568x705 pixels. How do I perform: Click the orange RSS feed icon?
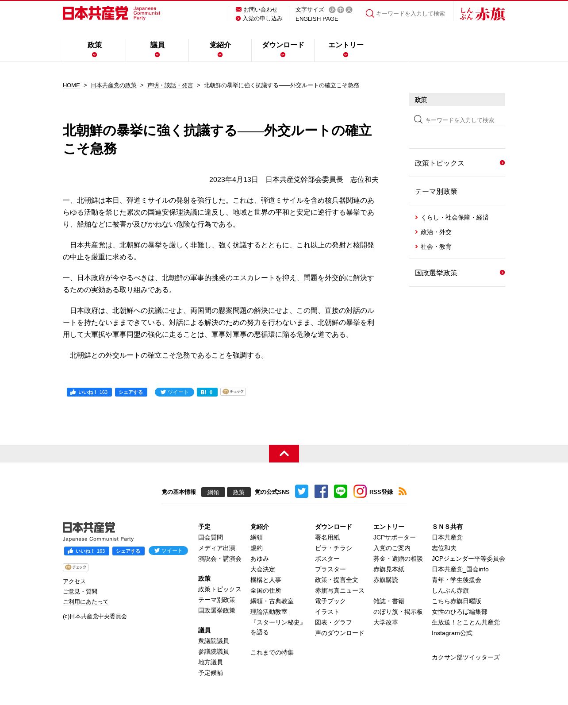pyautogui.click(x=403, y=491)
